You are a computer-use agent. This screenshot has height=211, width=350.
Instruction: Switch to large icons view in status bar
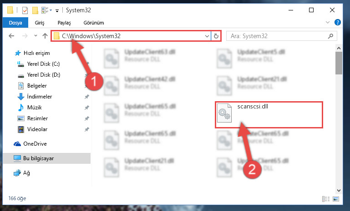pyautogui.click(x=336, y=199)
